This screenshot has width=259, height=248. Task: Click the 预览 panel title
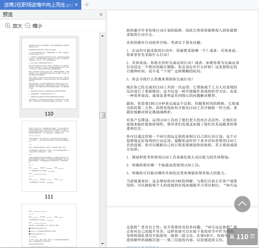coord(8,15)
